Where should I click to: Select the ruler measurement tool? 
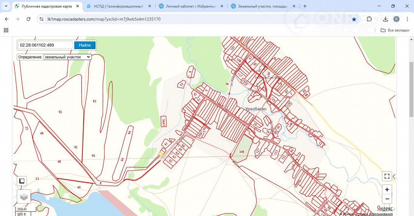pyautogui.click(x=22, y=181)
